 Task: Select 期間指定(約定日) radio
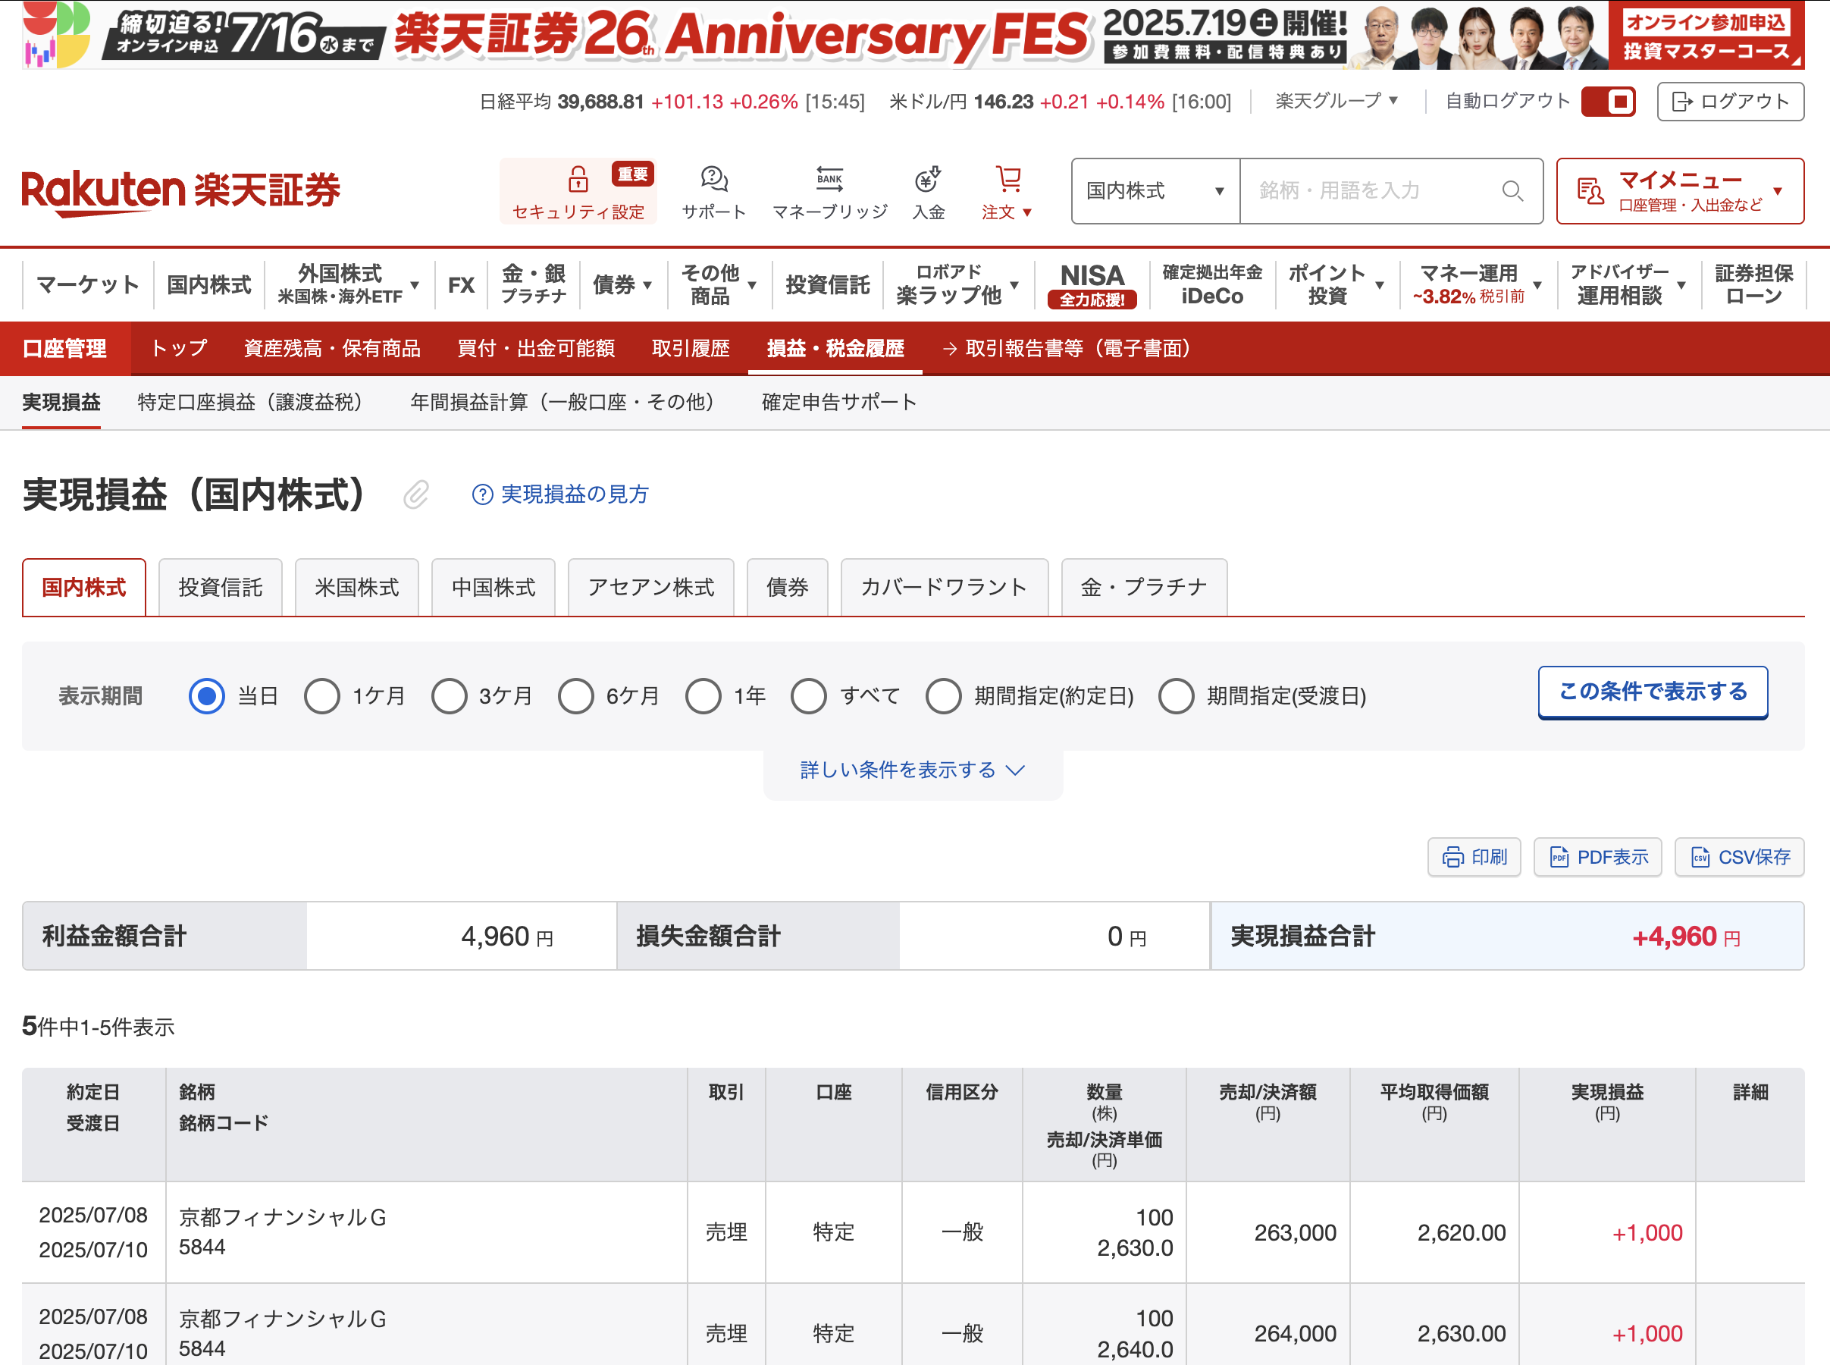point(943,695)
